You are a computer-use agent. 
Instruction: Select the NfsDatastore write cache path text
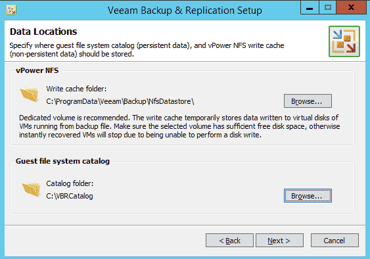120,101
